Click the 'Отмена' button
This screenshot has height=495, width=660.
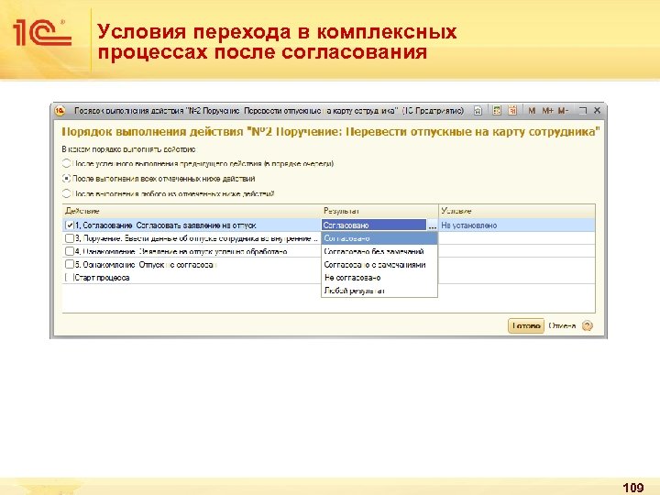(562, 325)
